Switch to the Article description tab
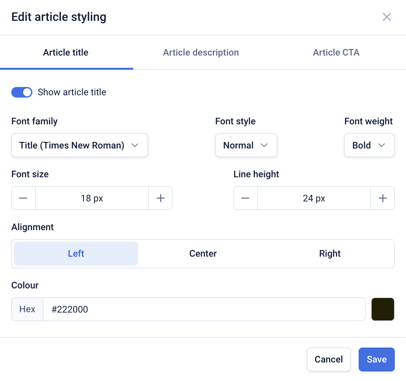The image size is (406, 381). 201,53
